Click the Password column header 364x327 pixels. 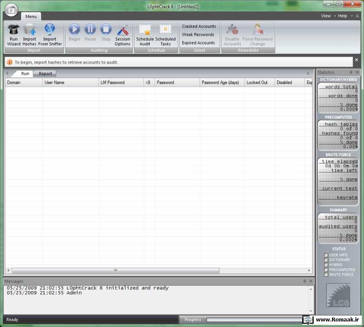pos(178,83)
